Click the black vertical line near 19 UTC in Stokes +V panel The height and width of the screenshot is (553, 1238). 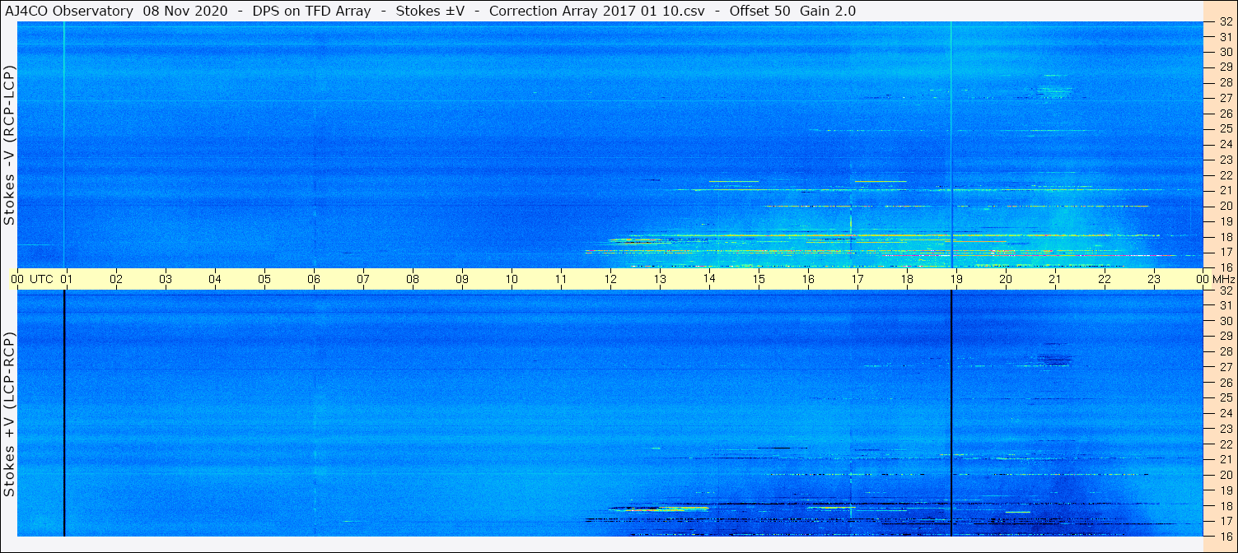(x=951, y=413)
